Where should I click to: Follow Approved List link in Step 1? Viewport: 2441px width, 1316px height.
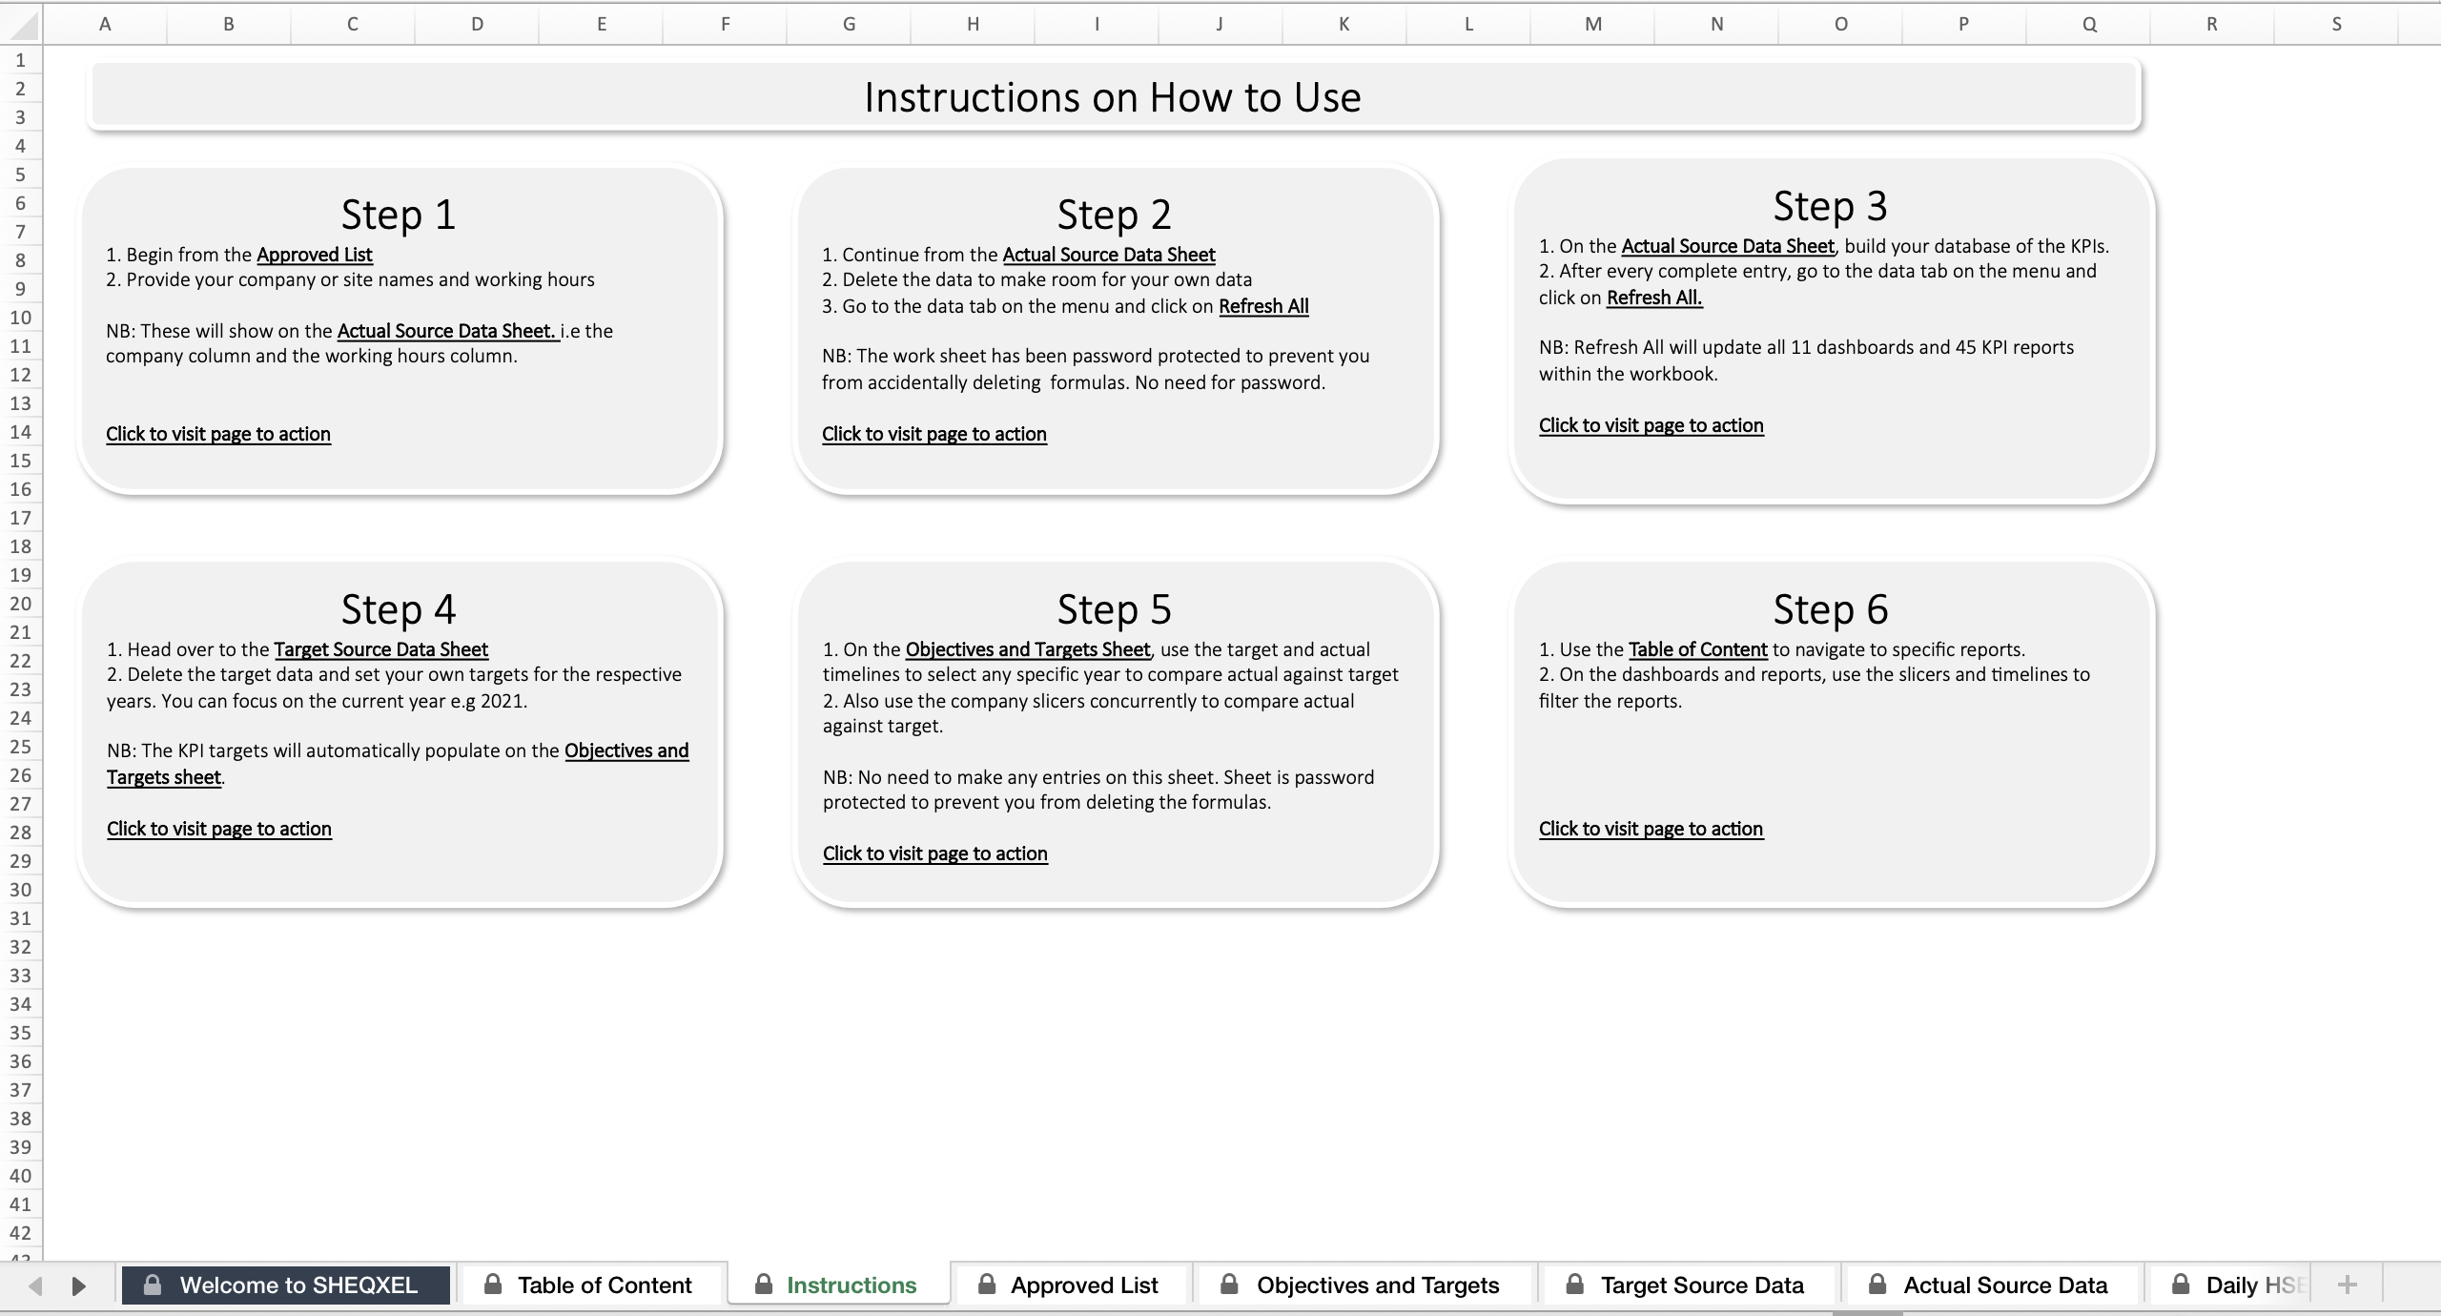(315, 255)
